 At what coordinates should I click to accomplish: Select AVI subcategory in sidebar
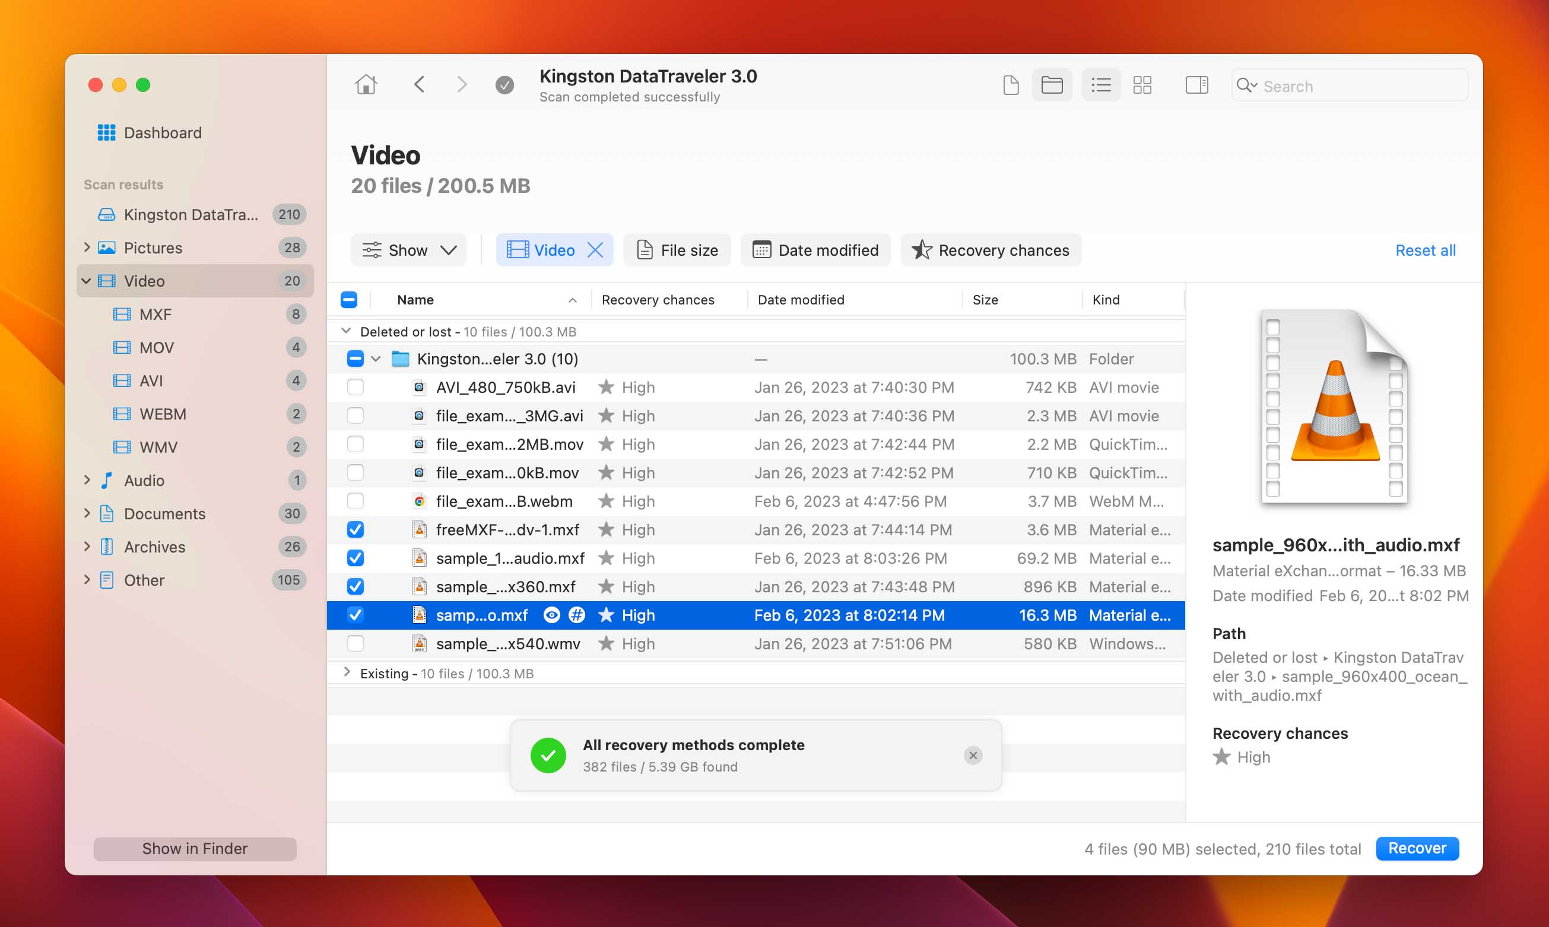[195, 380]
